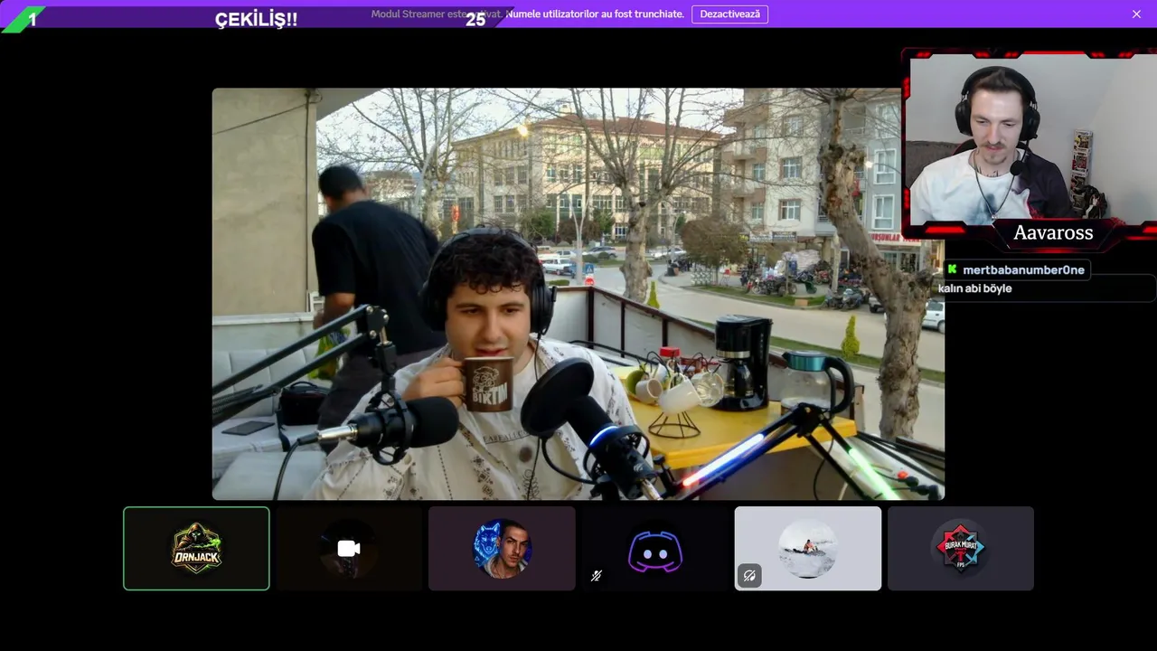Select the Discord logo avatar participant tile
1157x651 pixels.
[x=654, y=548]
